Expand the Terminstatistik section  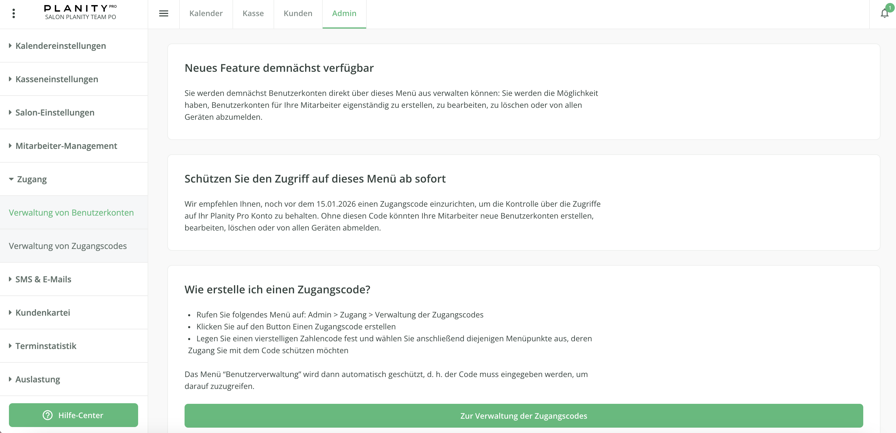[46, 346]
